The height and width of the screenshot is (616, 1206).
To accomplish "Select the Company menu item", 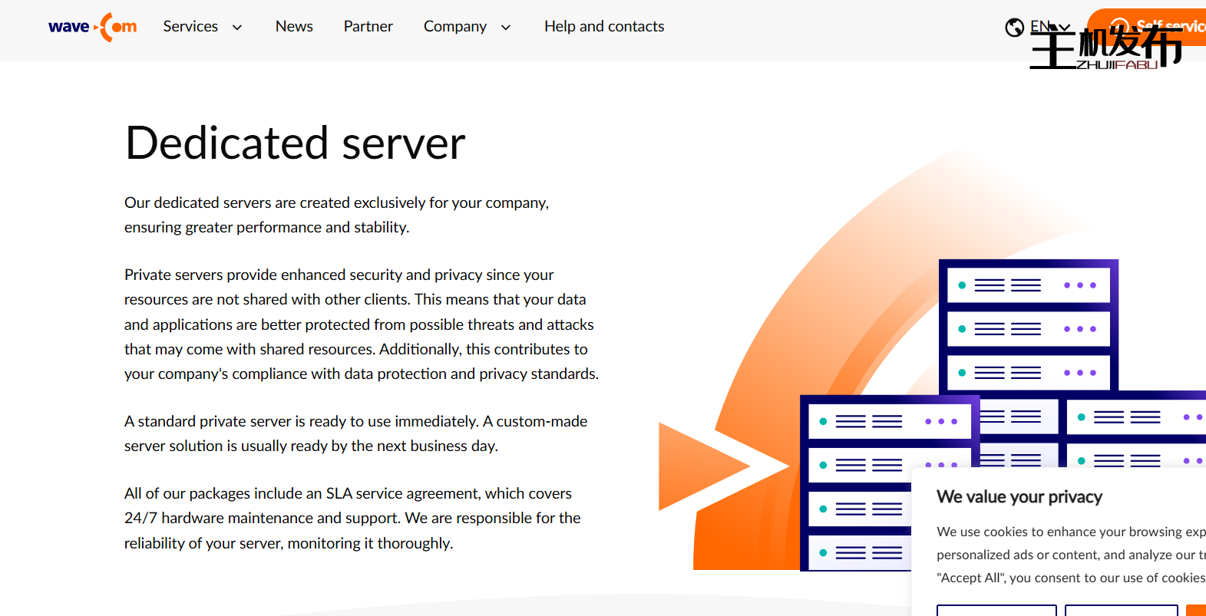I will pyautogui.click(x=454, y=27).
